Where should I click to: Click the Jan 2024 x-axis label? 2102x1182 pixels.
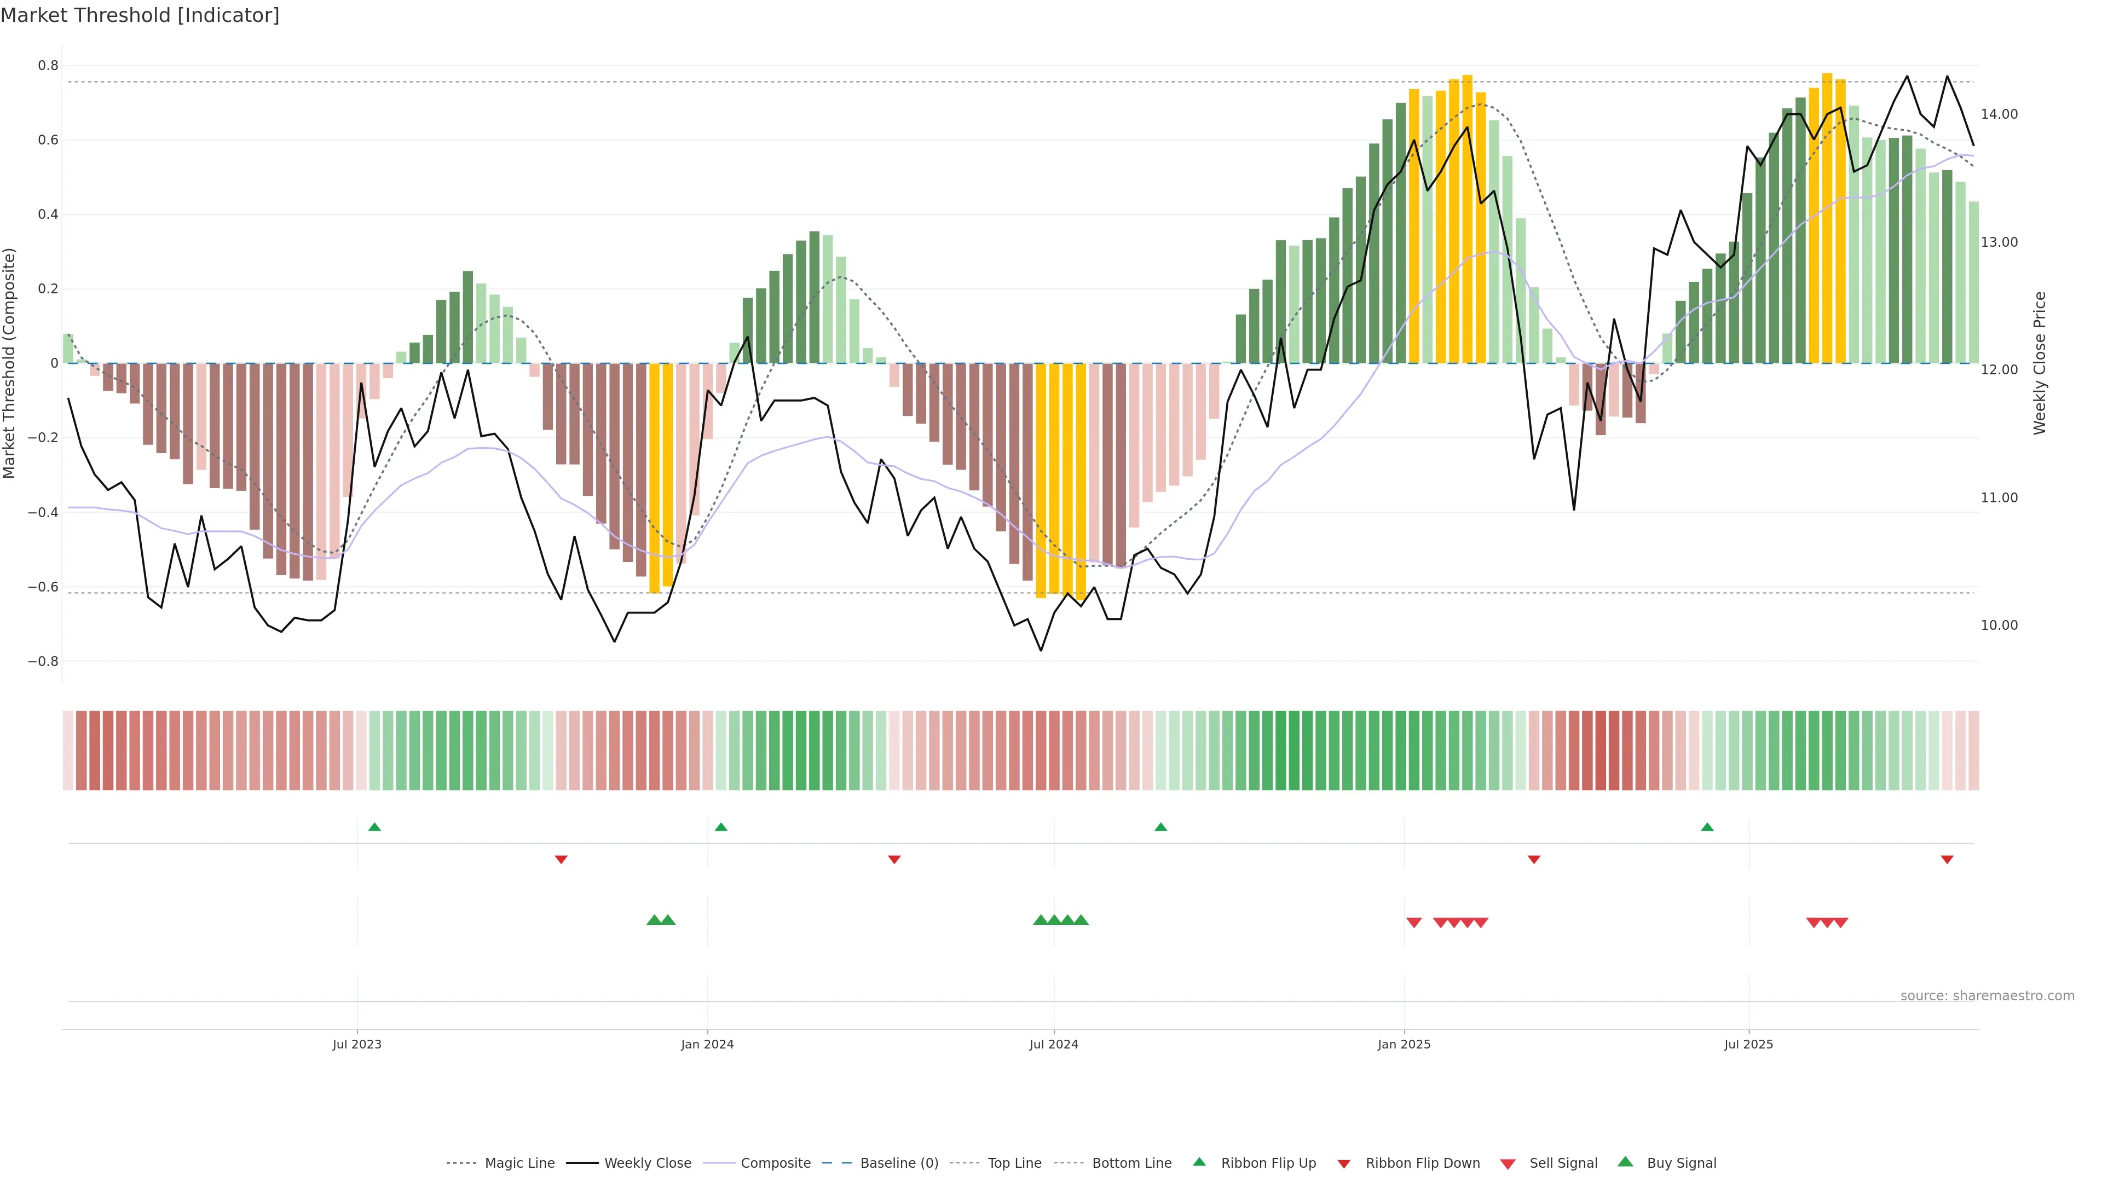[x=707, y=1044]
